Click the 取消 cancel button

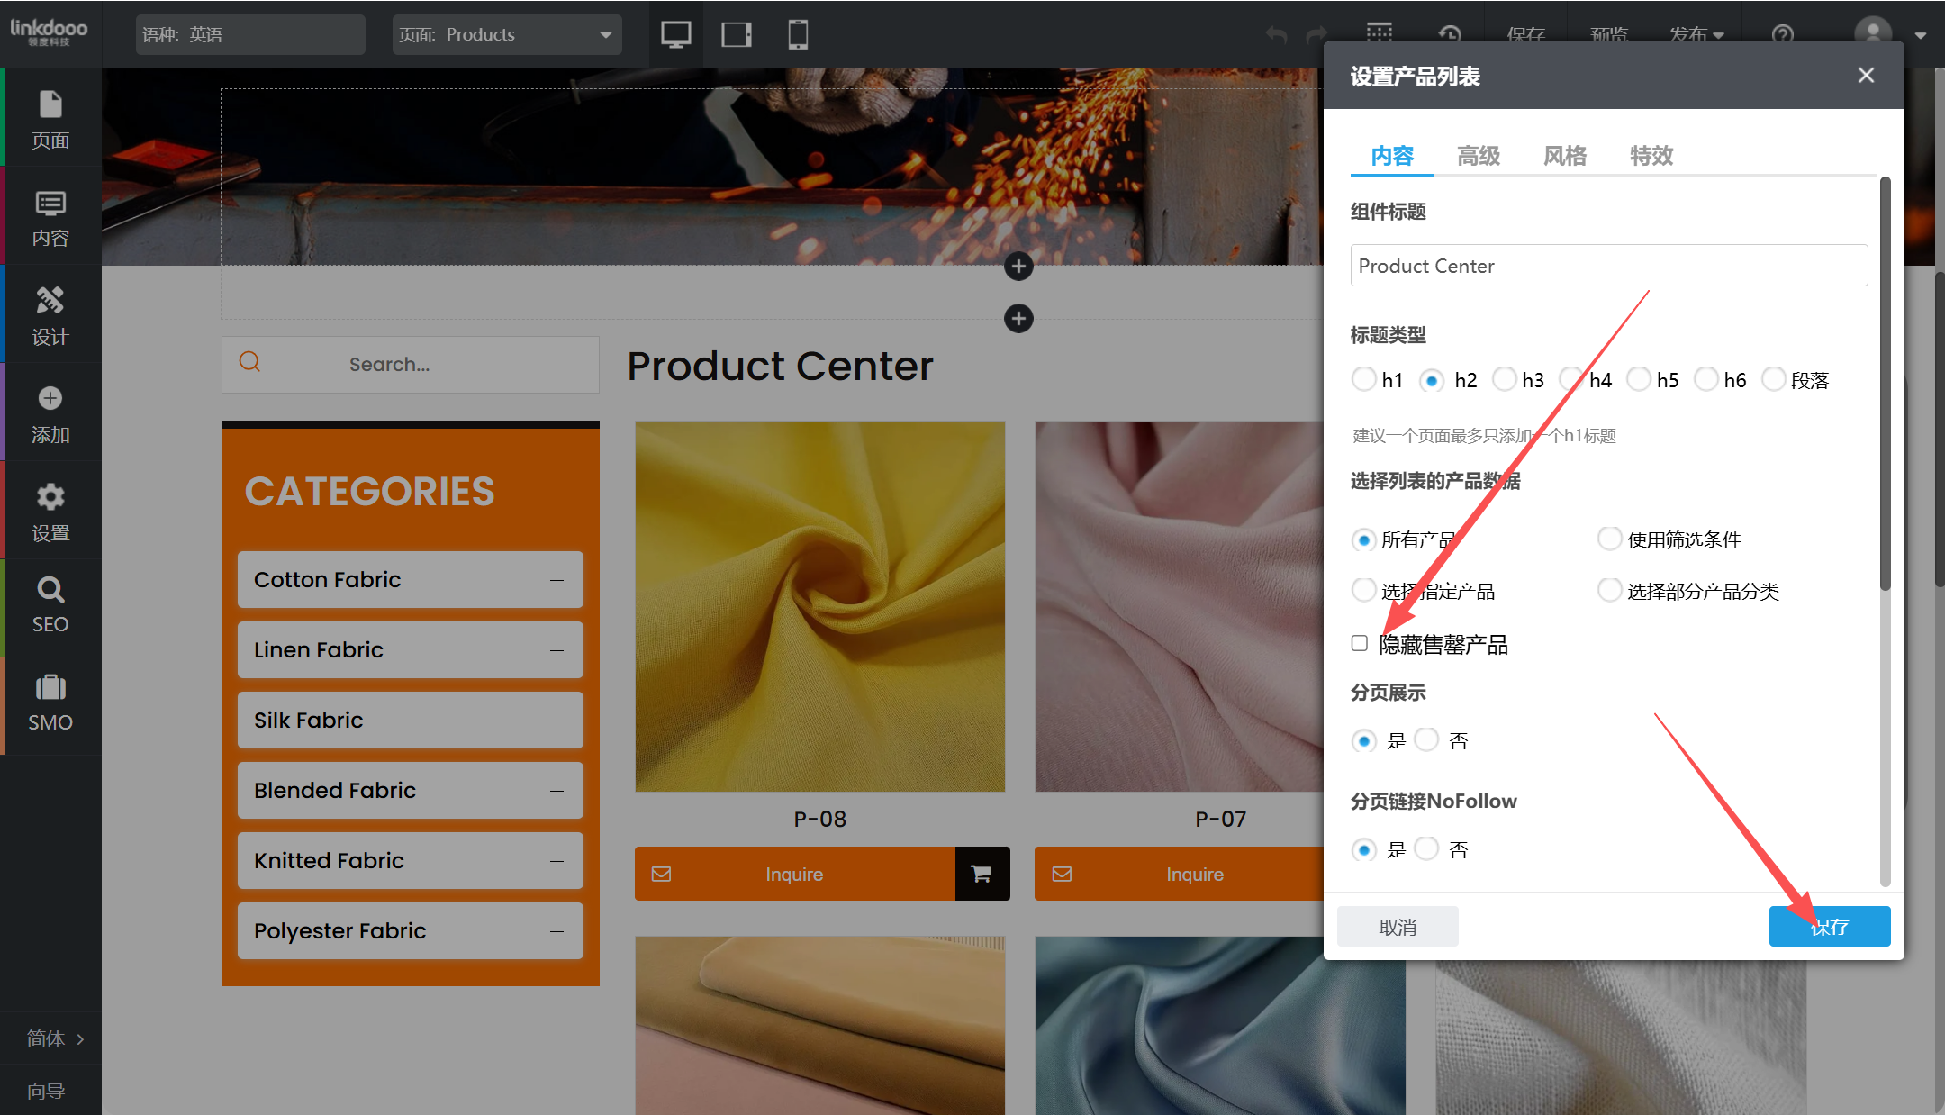(1398, 926)
